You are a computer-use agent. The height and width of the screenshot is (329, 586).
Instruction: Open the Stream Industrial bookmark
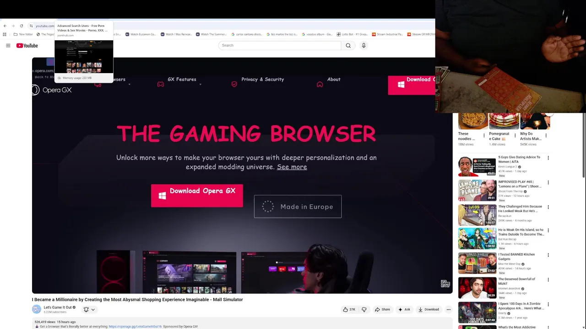click(x=387, y=34)
